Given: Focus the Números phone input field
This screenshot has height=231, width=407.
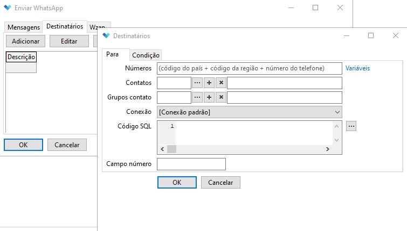Looking at the screenshot, I should (x=249, y=68).
